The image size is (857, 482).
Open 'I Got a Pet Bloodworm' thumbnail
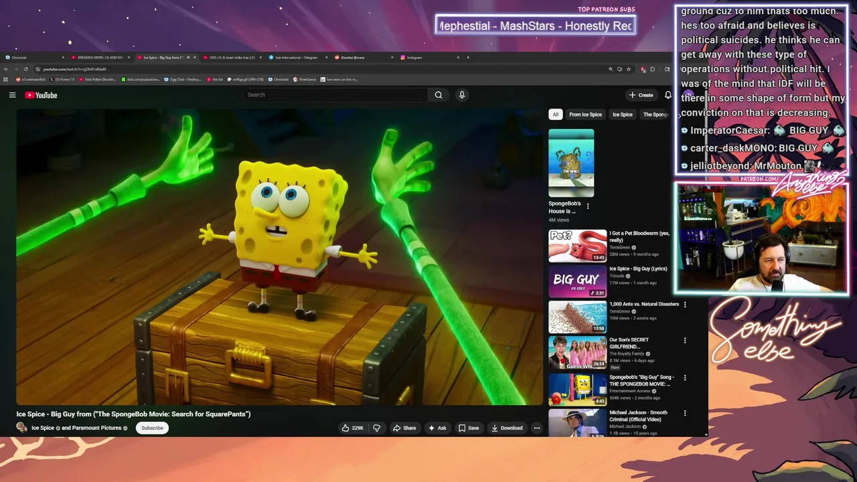coord(577,246)
